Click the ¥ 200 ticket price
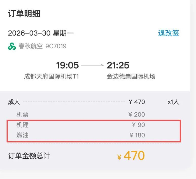The height and width of the screenshot is (179, 196). pyautogui.click(x=137, y=114)
